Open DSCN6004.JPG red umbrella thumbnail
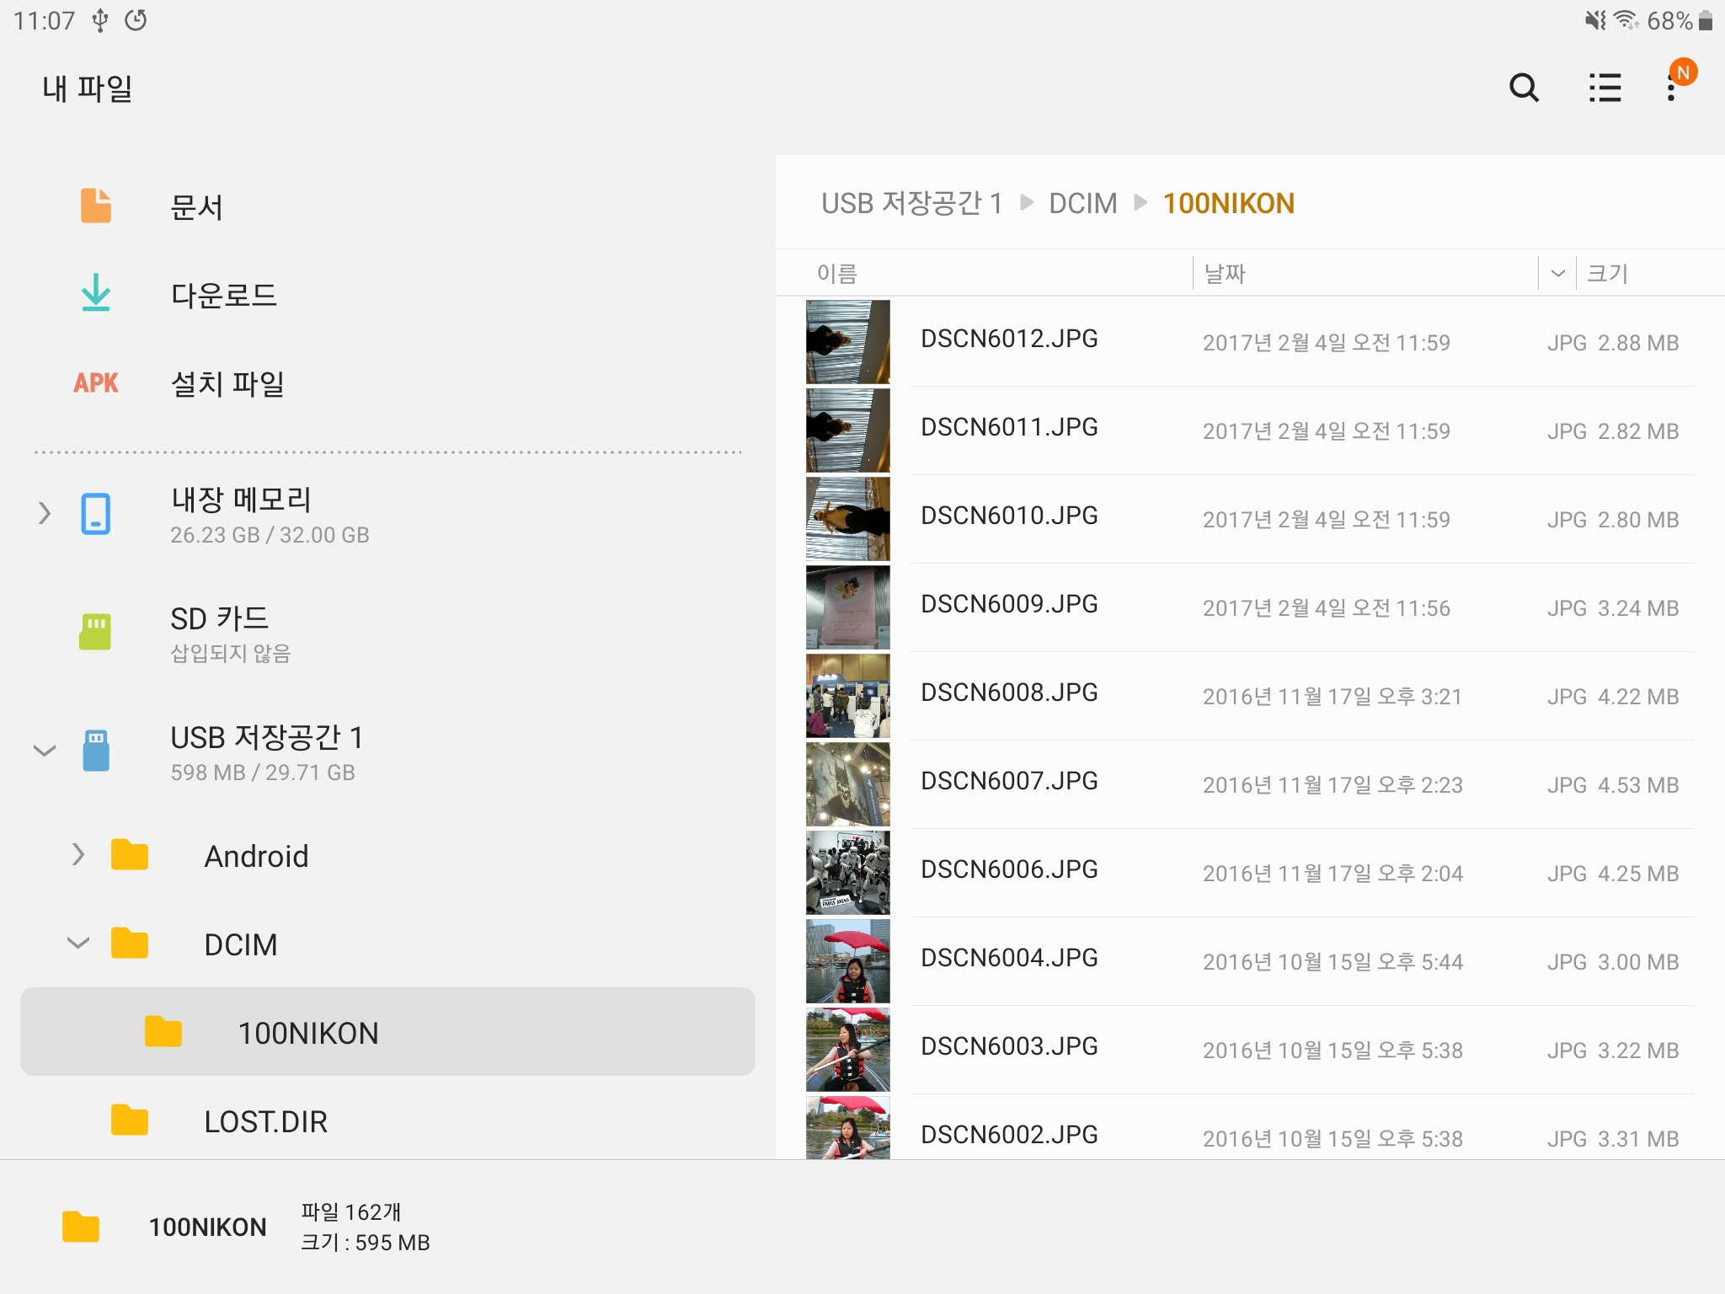Screen dimensions: 1725x1294 tap(848, 961)
